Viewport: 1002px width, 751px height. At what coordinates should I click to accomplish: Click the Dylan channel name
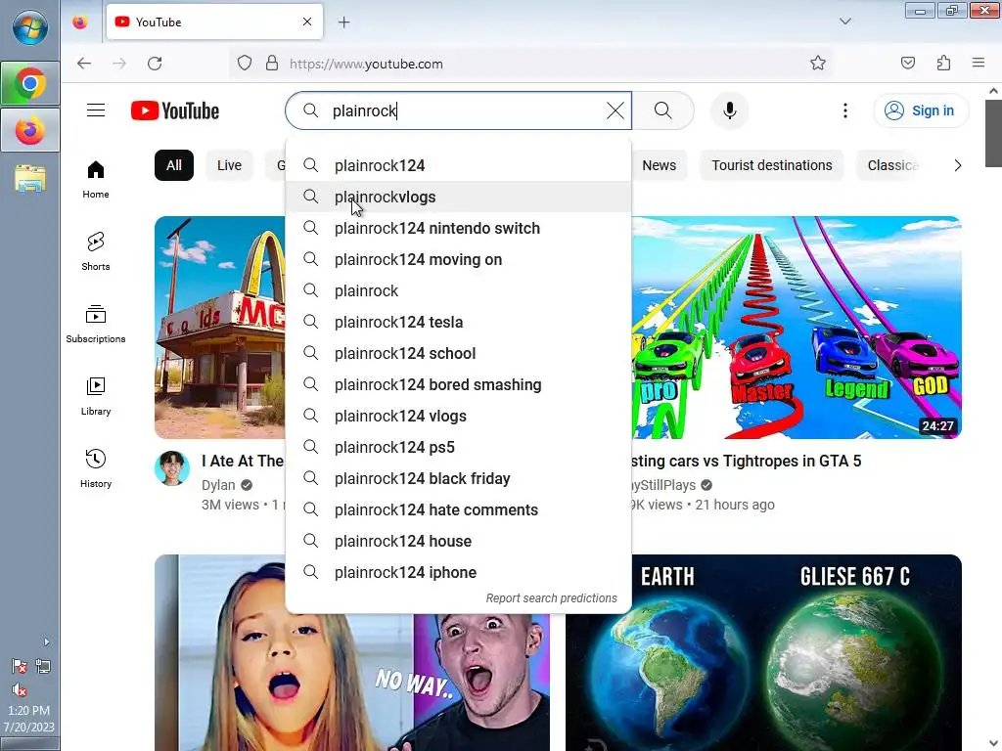[218, 485]
